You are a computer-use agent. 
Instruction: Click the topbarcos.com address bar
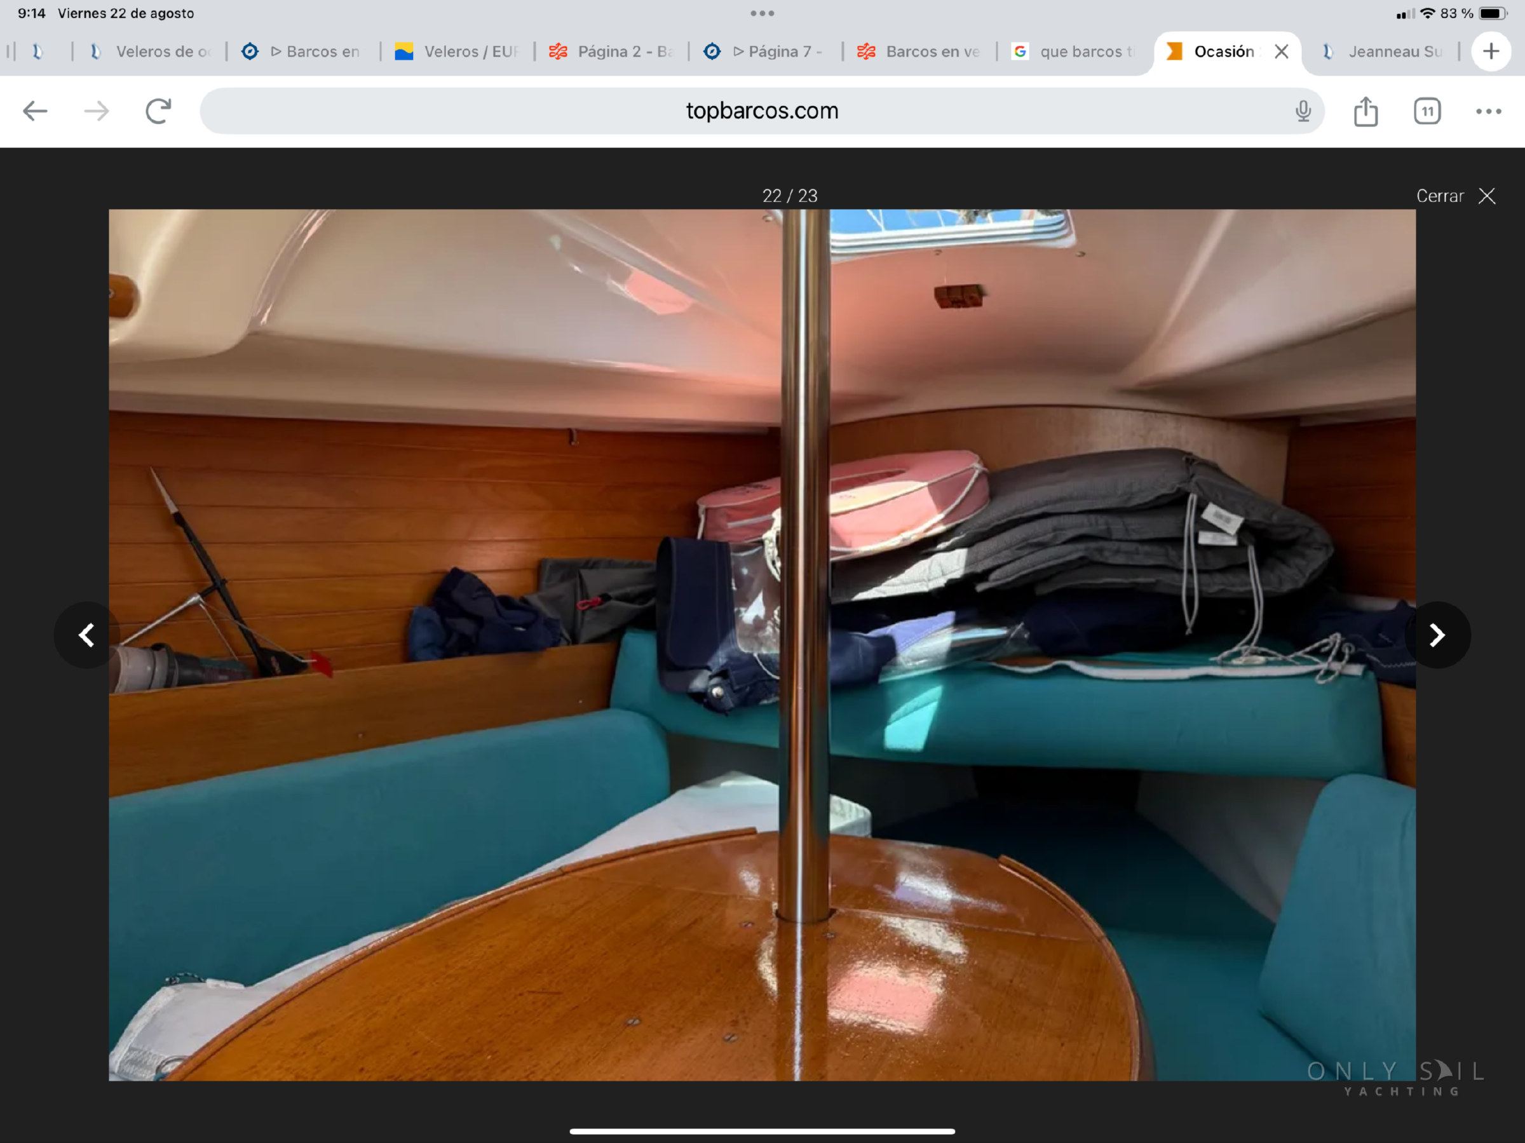click(762, 111)
